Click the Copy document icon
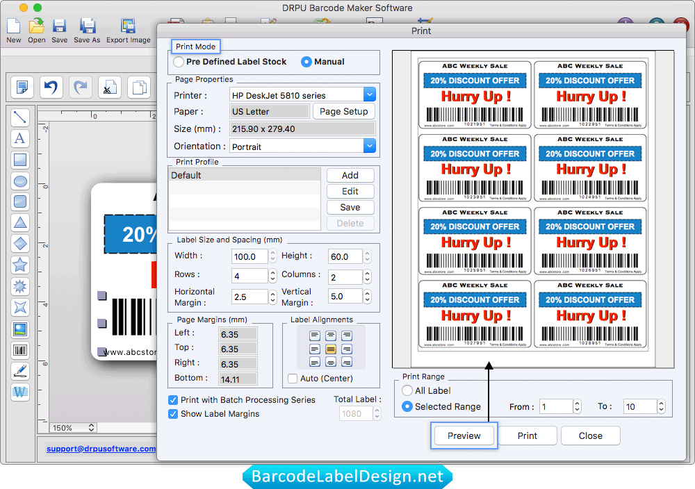 pyautogui.click(x=139, y=87)
